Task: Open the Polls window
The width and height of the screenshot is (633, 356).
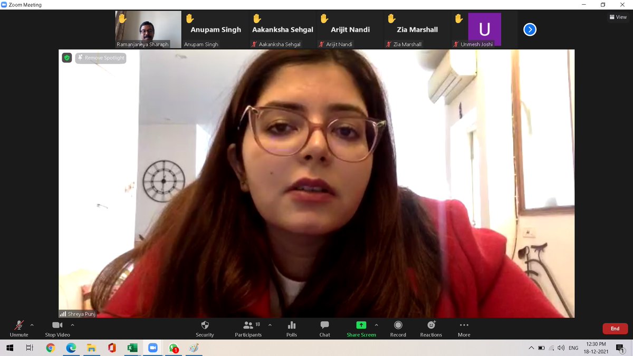Action: point(291,329)
